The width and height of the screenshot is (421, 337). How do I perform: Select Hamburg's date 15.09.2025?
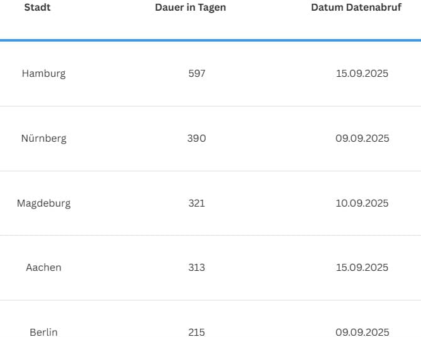[x=362, y=73]
